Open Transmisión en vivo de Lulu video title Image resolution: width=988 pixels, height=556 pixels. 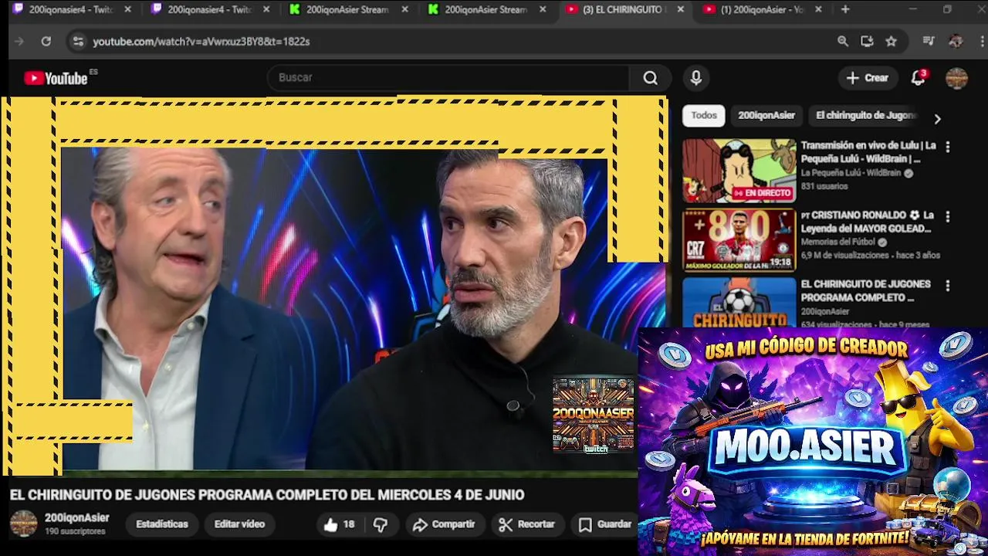(x=868, y=152)
